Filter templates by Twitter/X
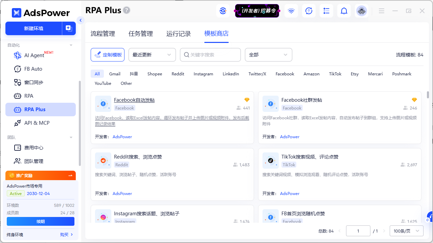433x243 pixels. click(257, 74)
